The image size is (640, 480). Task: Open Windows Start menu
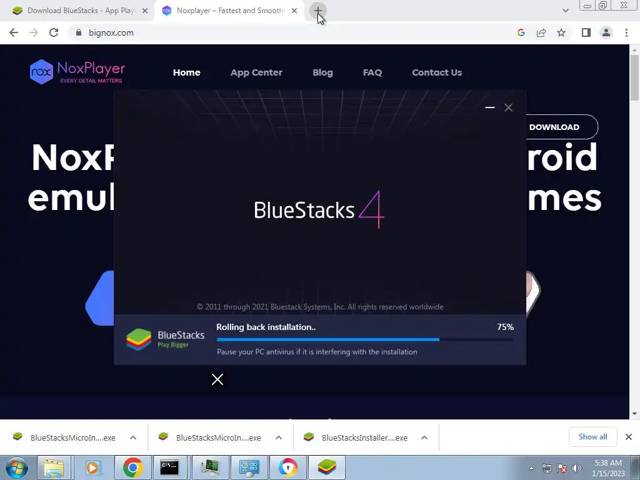tap(17, 467)
